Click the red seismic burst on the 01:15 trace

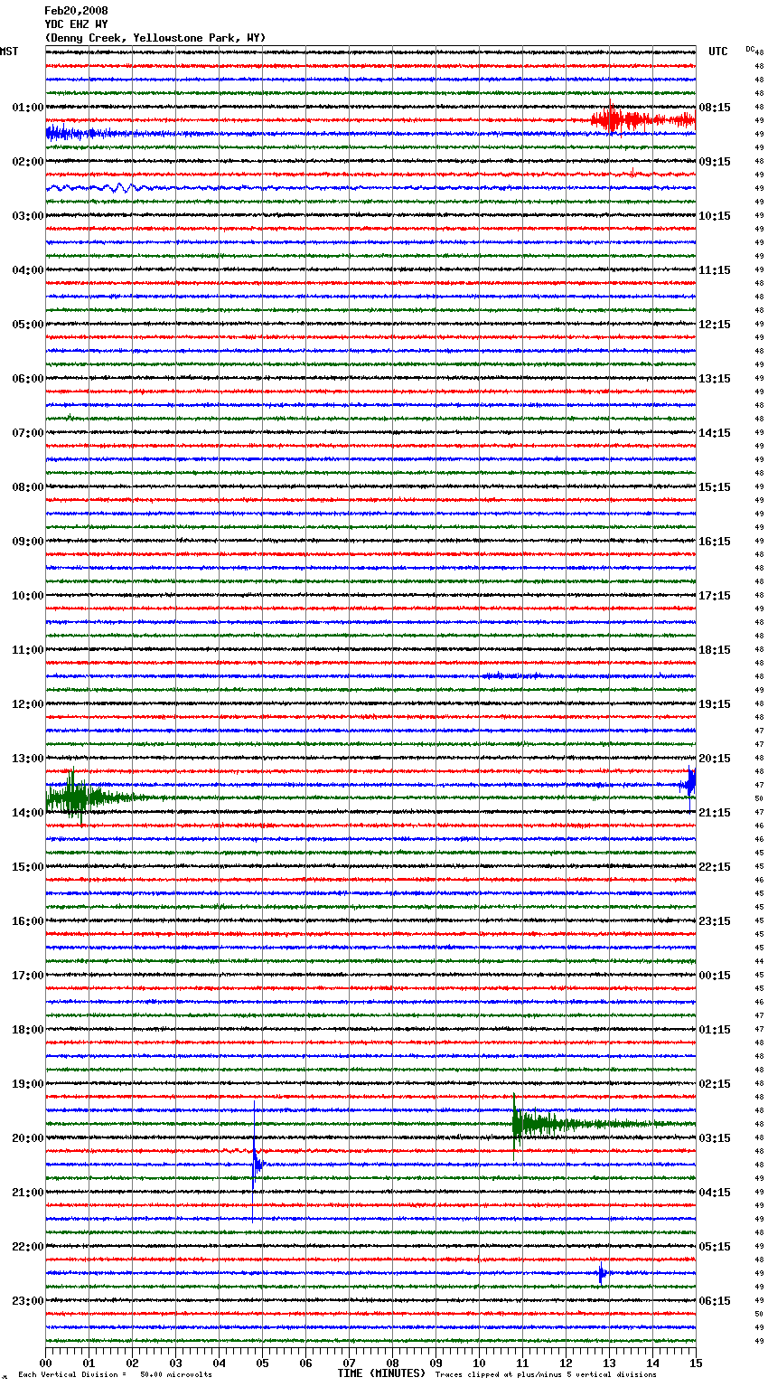[x=642, y=119]
